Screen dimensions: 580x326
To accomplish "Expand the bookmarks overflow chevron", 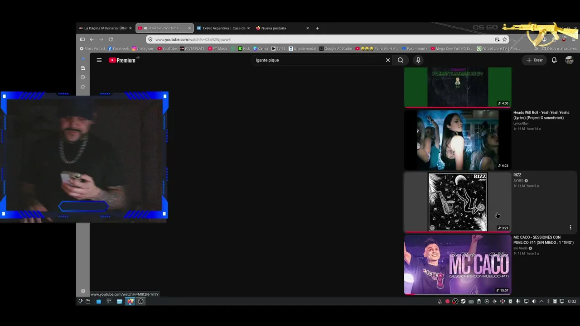I will 536,48.
